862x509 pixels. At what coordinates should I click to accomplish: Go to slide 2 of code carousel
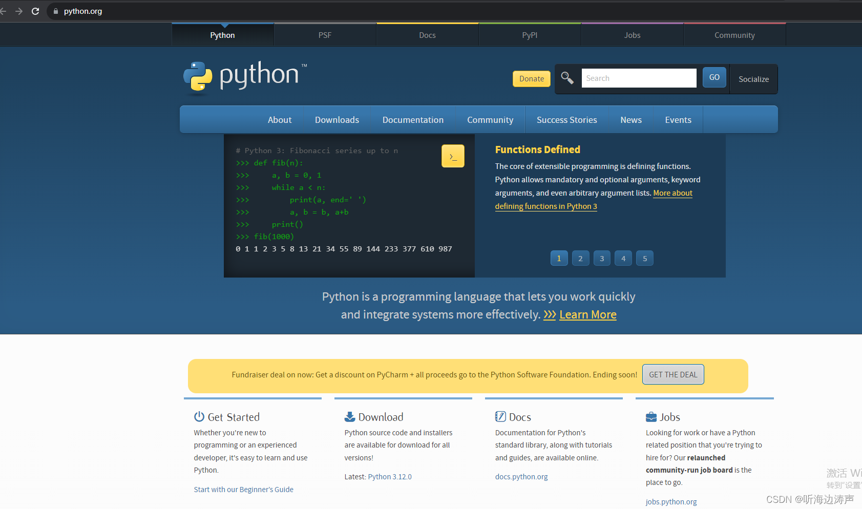[x=580, y=258]
